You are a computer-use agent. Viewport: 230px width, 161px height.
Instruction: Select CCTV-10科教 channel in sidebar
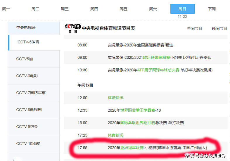(x=34, y=143)
